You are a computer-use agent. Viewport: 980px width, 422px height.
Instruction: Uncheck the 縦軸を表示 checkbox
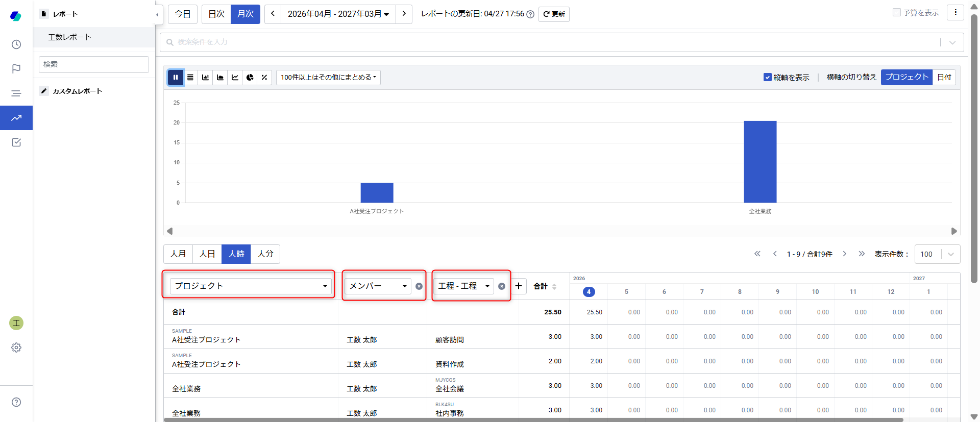tap(767, 77)
